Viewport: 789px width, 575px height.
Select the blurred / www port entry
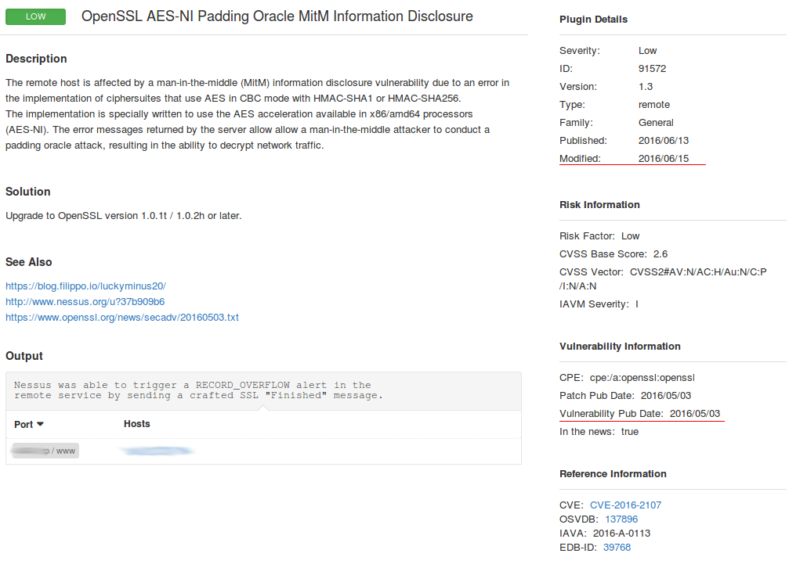pos(45,451)
